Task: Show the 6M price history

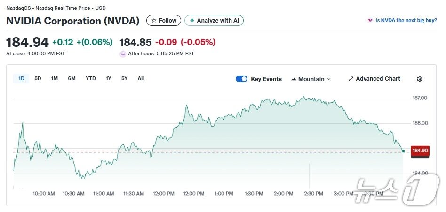Action: [x=72, y=78]
